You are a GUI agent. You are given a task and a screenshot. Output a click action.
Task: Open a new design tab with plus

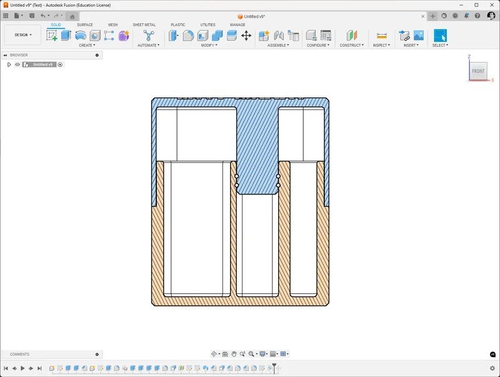pyautogui.click(x=432, y=16)
